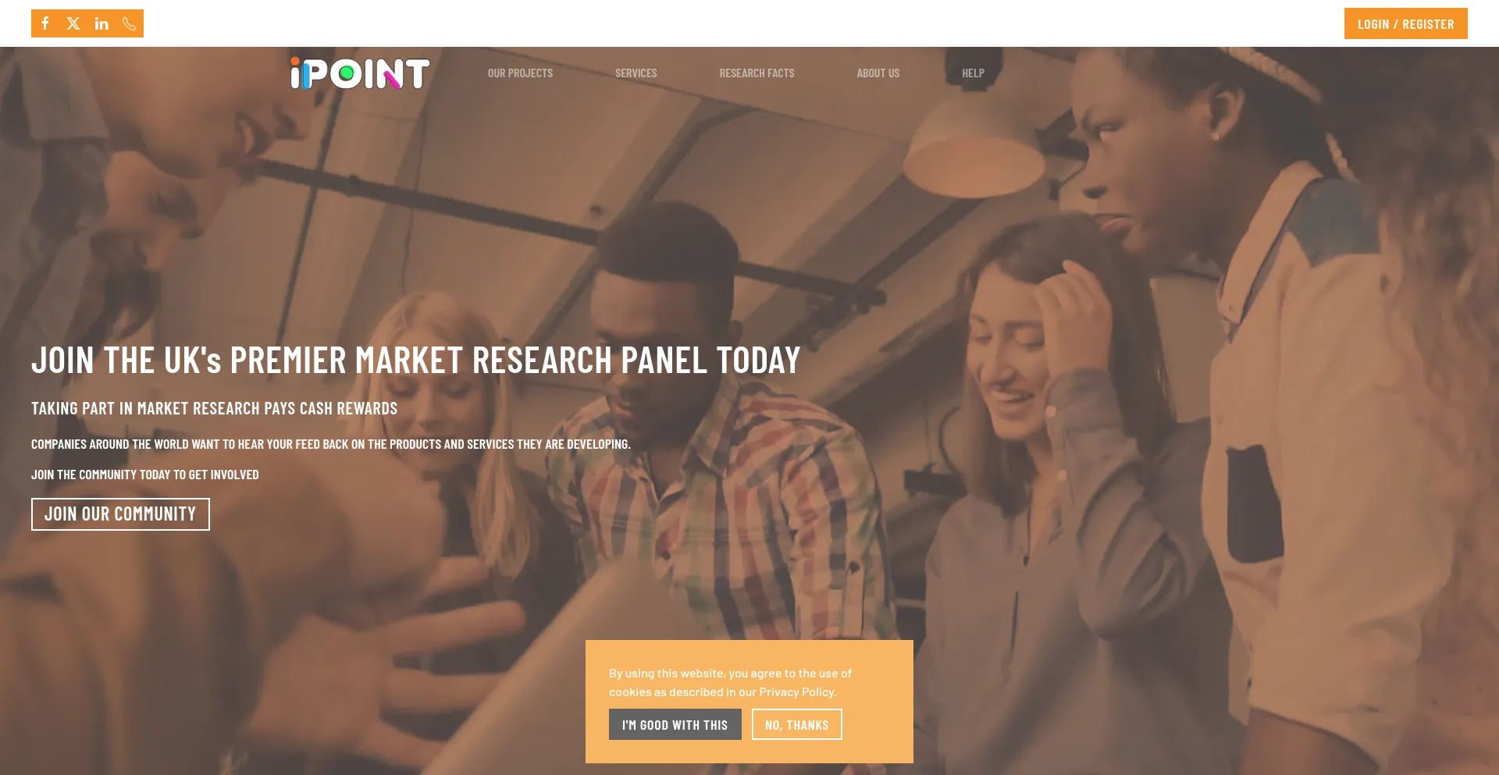
Task: Open the About Us page
Action: [x=878, y=73]
